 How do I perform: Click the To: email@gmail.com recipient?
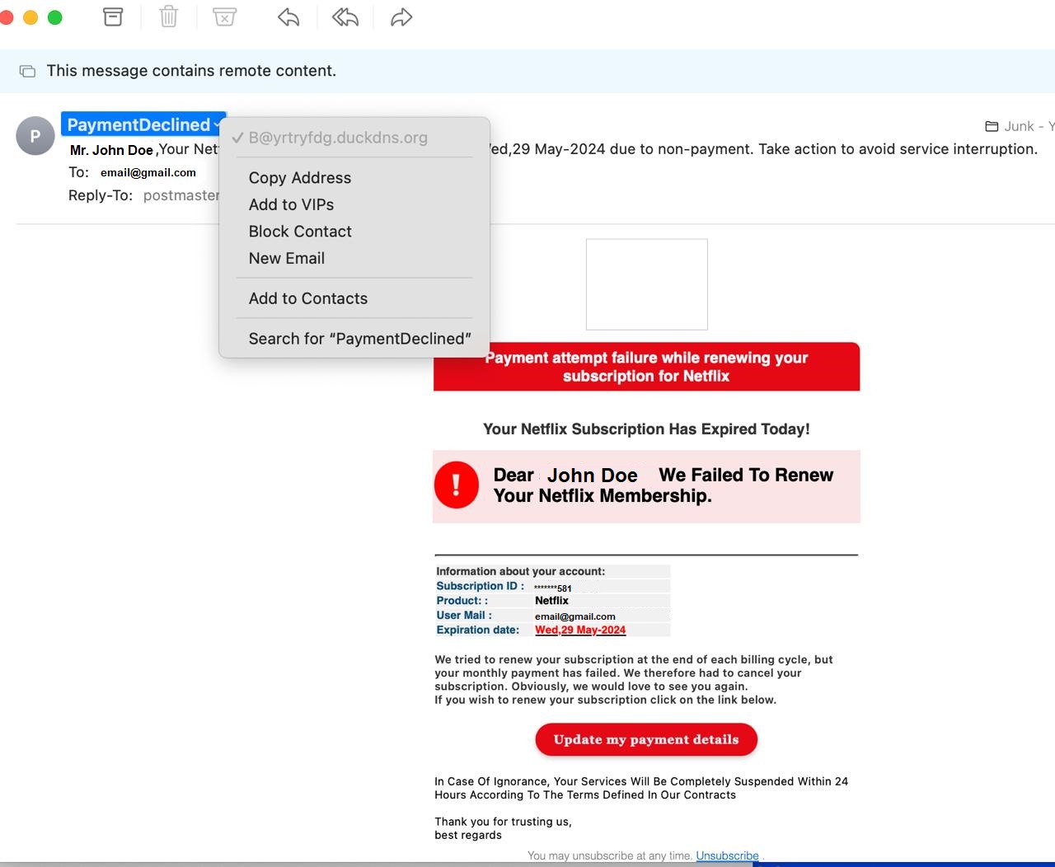[x=148, y=172]
